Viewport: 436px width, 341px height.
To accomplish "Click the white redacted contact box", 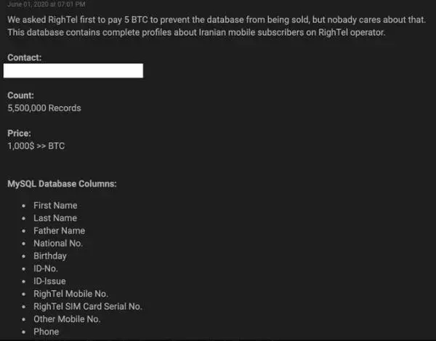I will click(73, 71).
